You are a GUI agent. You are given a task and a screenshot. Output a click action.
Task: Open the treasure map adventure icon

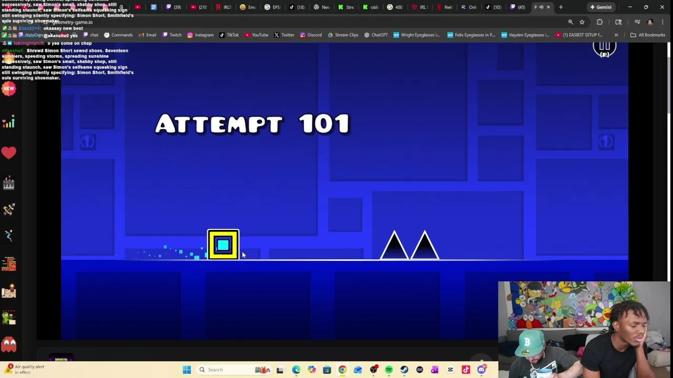point(8,290)
